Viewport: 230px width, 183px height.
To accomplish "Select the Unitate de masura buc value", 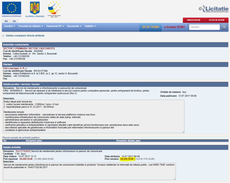I will [184, 92].
